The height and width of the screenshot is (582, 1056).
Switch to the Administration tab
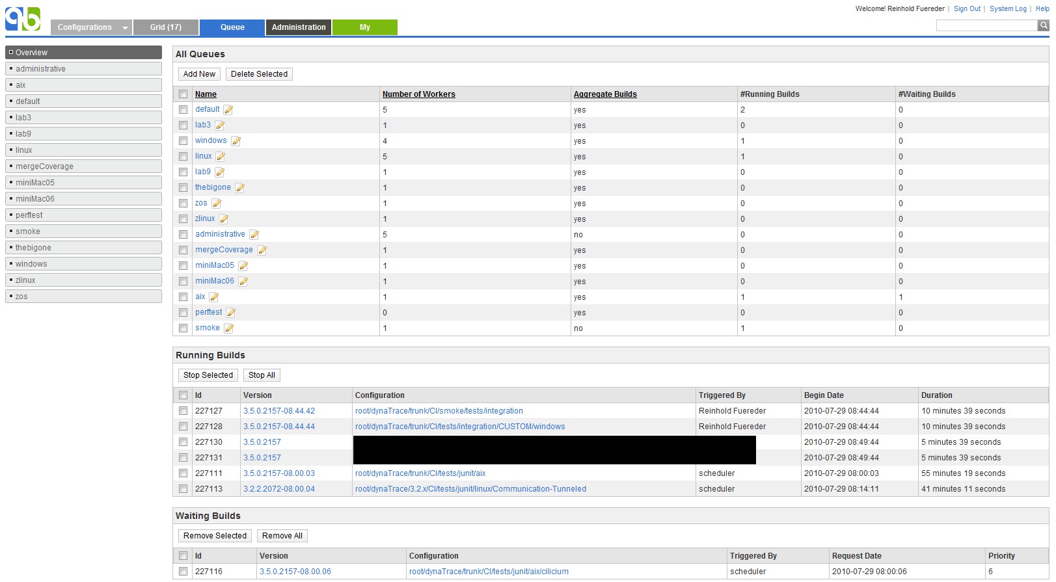tap(299, 27)
